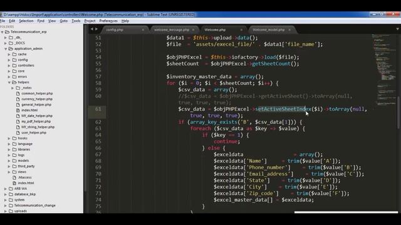Click the my_pdf_helper.php file icon

point(18,121)
